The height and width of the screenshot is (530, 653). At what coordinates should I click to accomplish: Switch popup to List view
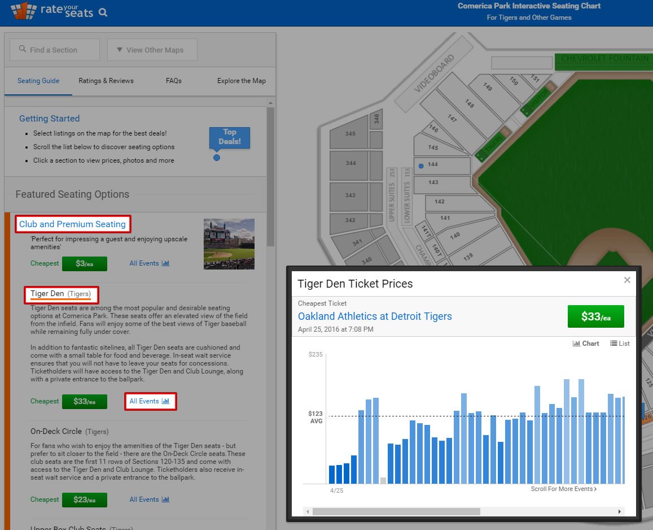tap(620, 344)
